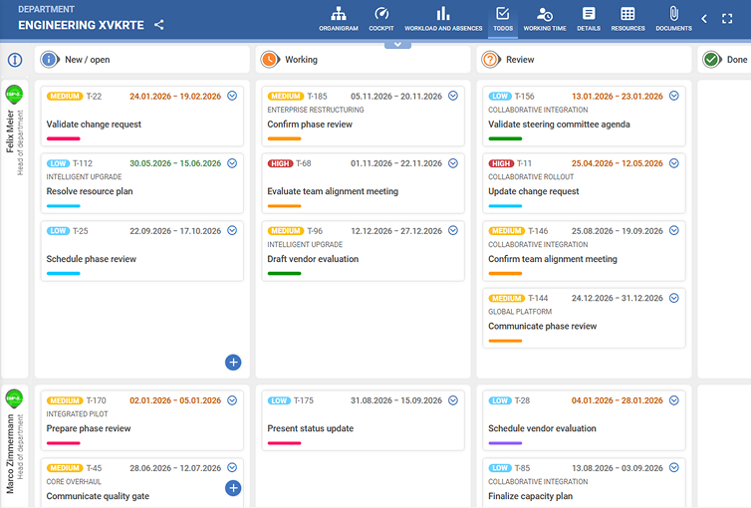Open task Communicate phase review
The height and width of the screenshot is (508, 751).
(542, 327)
